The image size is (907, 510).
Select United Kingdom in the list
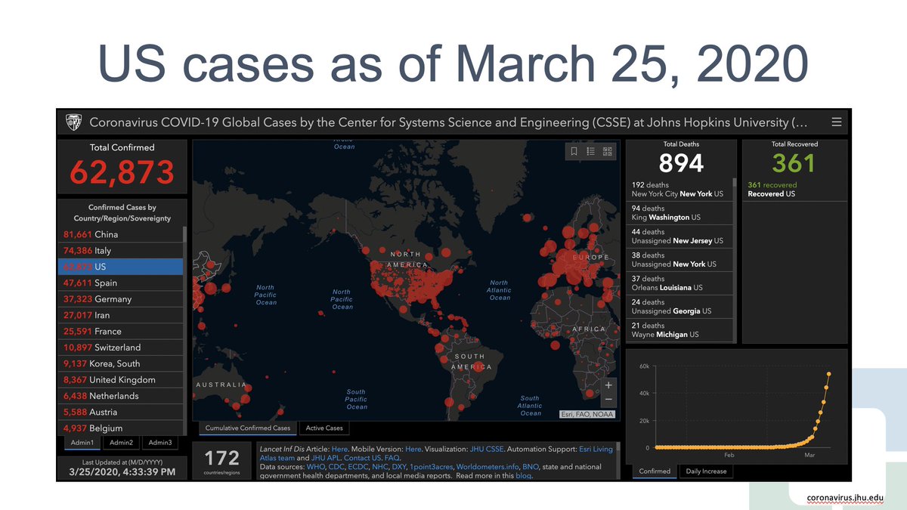[x=121, y=380]
